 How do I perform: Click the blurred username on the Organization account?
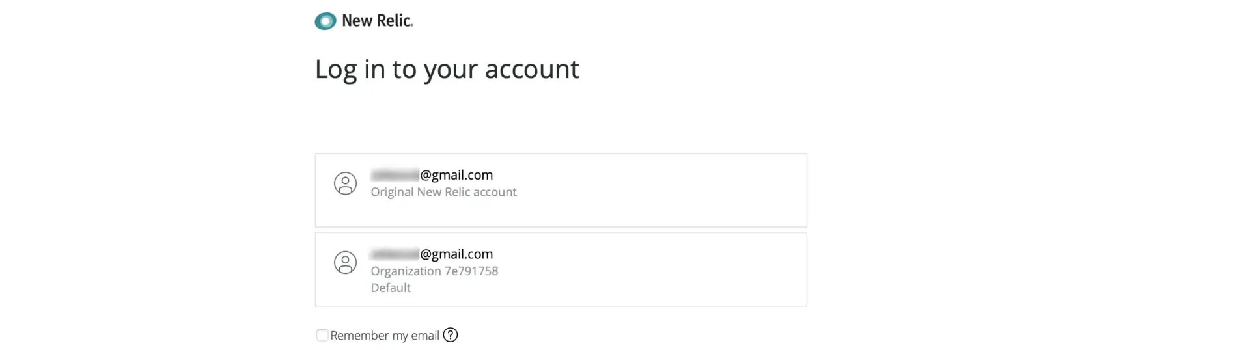(395, 254)
